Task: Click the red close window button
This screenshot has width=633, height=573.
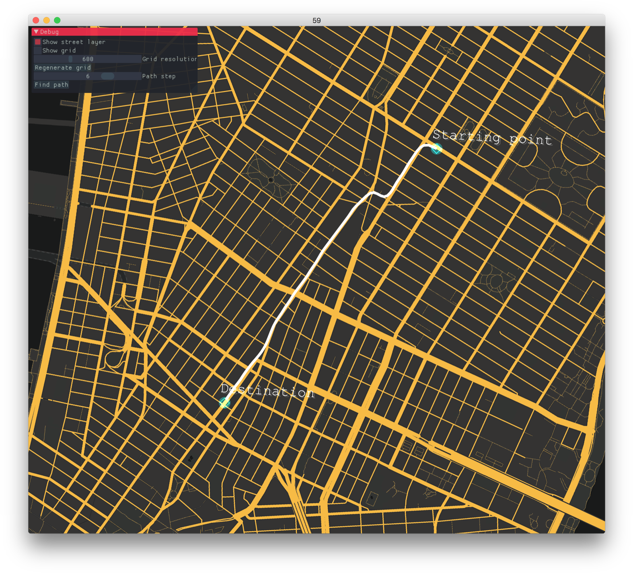Action: (x=36, y=20)
